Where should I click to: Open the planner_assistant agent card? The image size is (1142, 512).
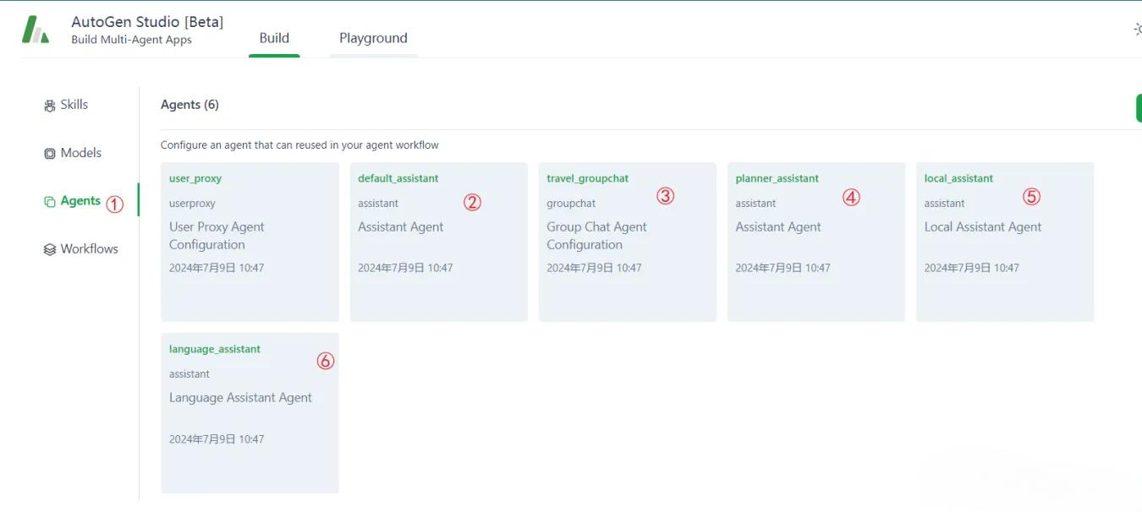816,242
